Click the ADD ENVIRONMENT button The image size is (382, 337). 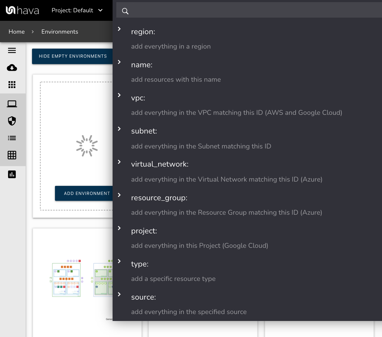[87, 193]
